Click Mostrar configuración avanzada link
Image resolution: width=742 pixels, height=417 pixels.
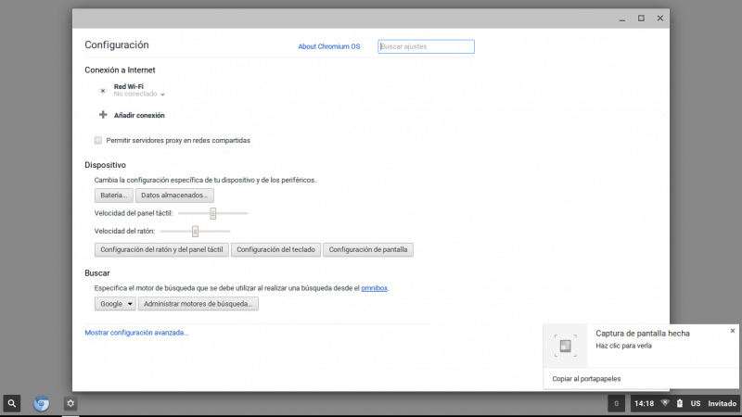click(x=136, y=333)
